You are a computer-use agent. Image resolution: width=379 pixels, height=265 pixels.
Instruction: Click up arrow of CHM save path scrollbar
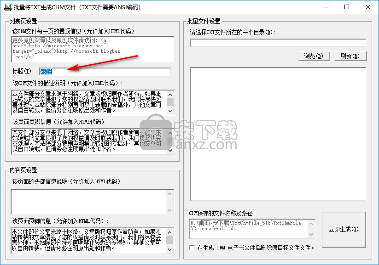point(311,223)
